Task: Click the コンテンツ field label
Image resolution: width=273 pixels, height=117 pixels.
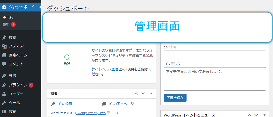Action: point(172,64)
